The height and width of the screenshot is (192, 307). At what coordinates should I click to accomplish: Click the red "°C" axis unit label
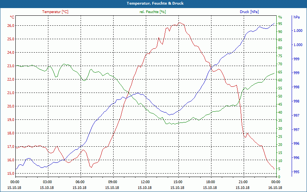(x=12, y=17)
